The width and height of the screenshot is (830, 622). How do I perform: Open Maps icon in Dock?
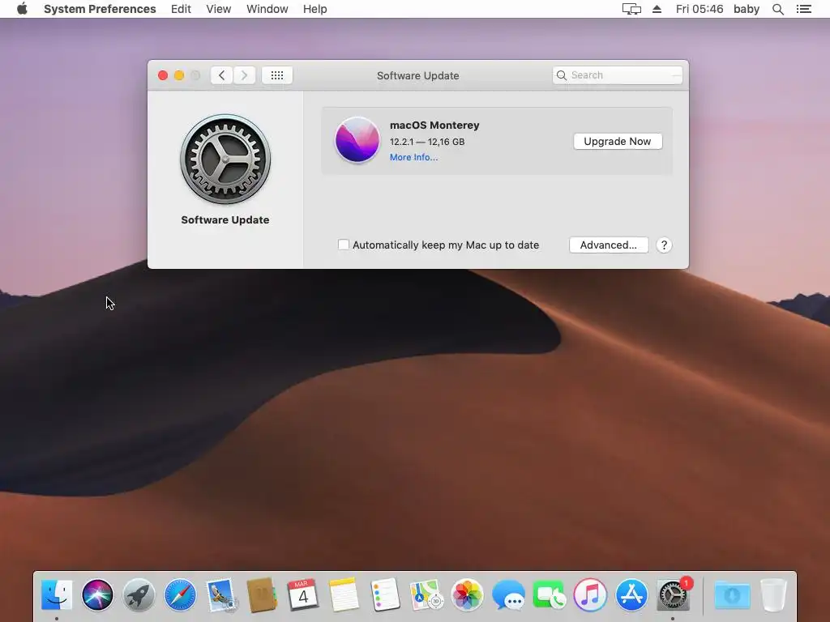coord(426,594)
